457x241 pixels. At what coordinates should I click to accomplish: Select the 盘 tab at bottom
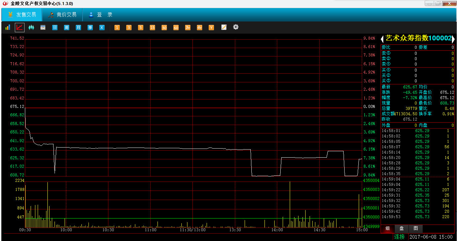point(402,229)
